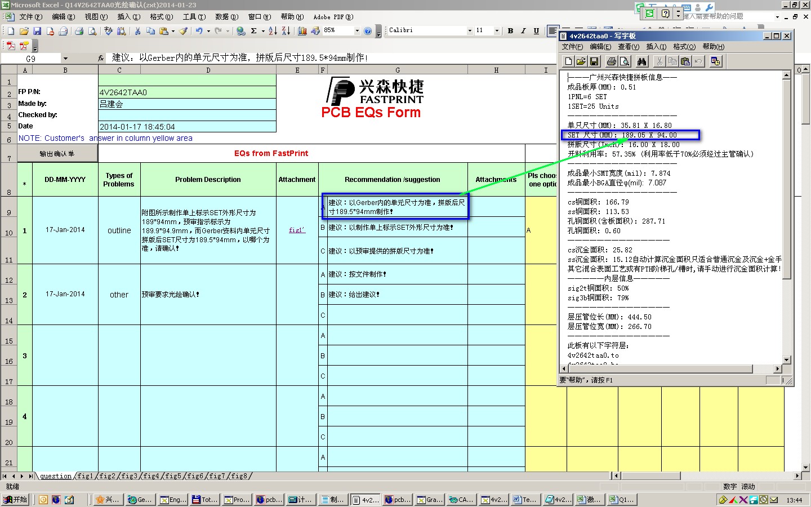Switch to the fig1 sheet tab
The width and height of the screenshot is (811, 507).
pos(86,476)
